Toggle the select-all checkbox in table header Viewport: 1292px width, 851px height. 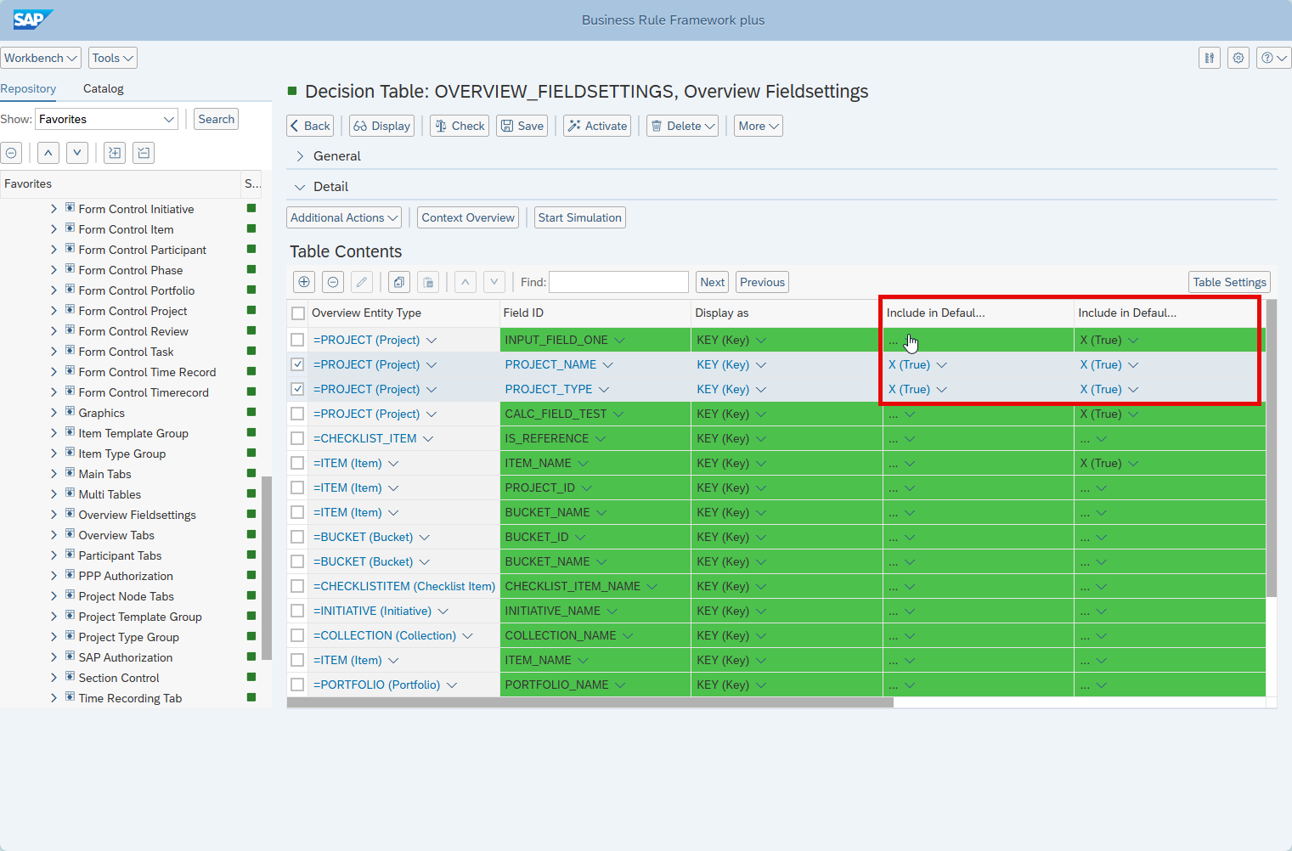click(x=298, y=313)
